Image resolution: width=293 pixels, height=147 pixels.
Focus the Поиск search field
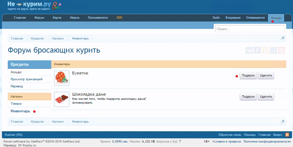coord(250,29)
